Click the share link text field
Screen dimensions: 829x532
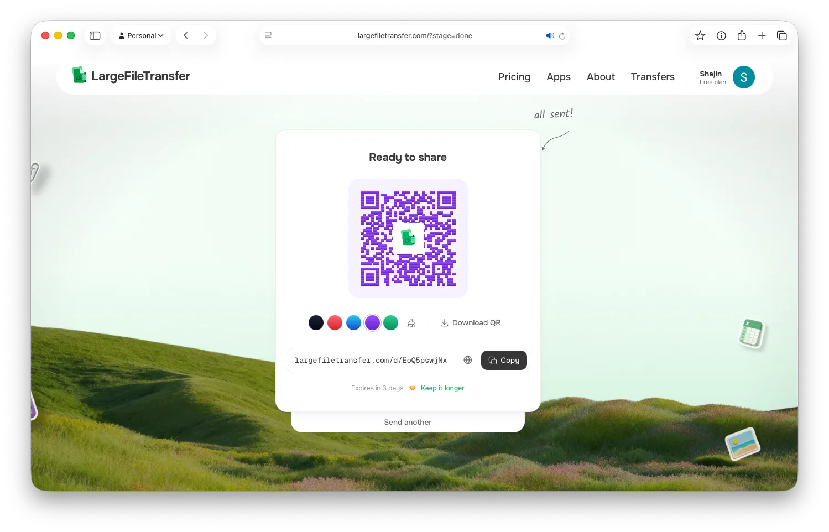pyautogui.click(x=371, y=361)
